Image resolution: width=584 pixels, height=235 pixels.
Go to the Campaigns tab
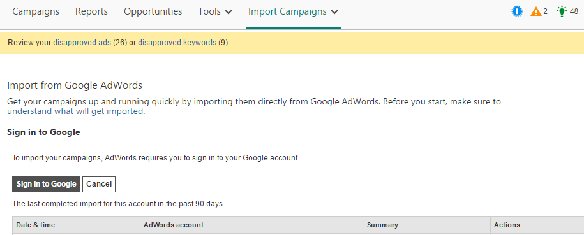[36, 11]
